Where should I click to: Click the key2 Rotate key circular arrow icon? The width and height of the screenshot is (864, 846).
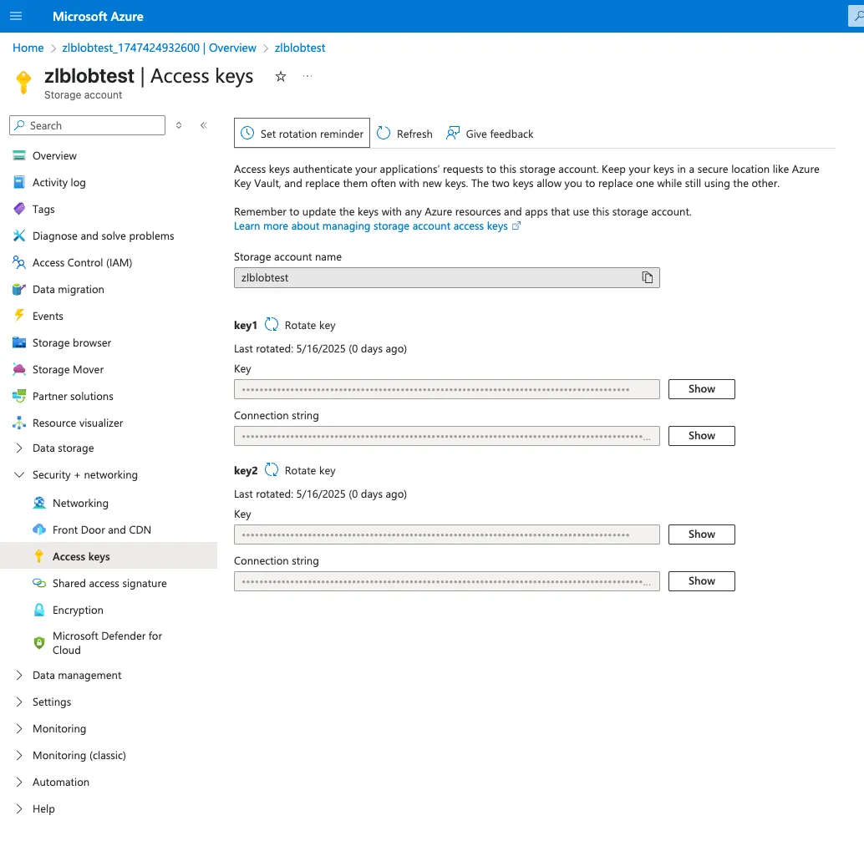272,470
